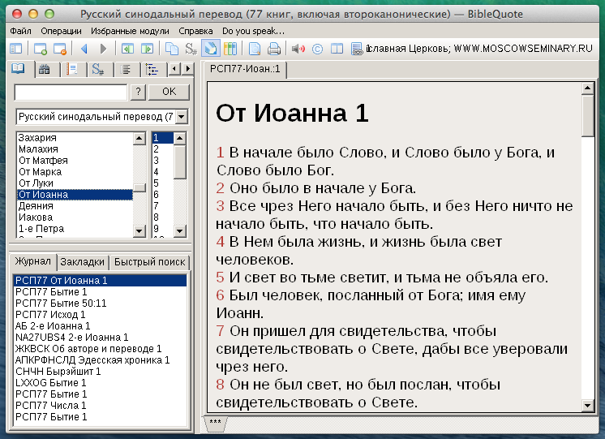
Task: Toggle the colored books library icon
Action: pos(230,49)
